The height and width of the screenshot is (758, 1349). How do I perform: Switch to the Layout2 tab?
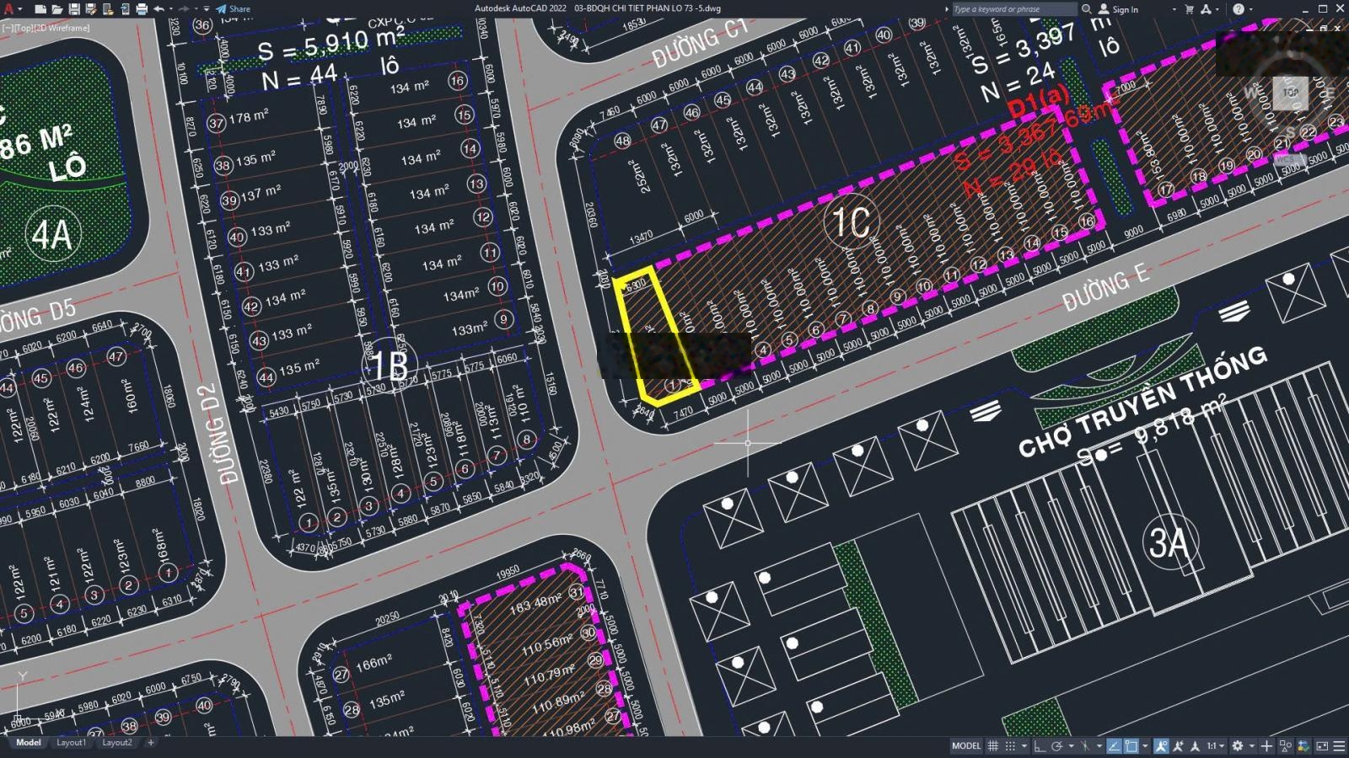tap(117, 743)
